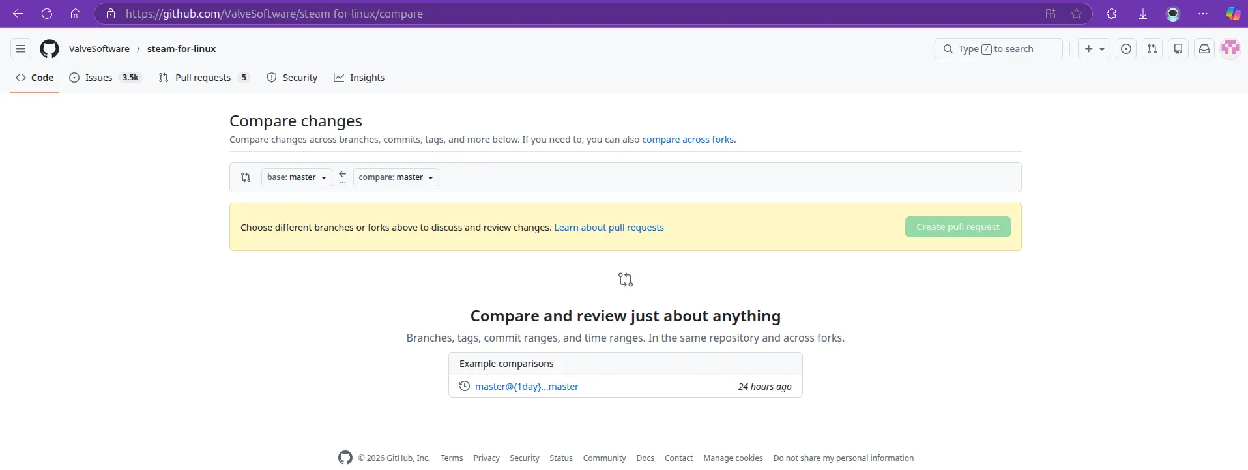Switch to the Insights tab
The height and width of the screenshot is (470, 1248).
point(359,78)
